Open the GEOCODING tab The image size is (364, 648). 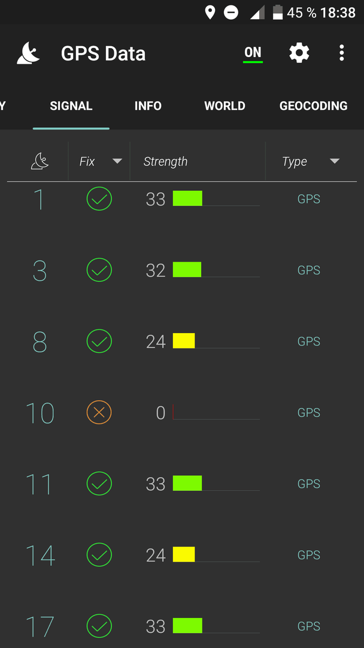(x=313, y=106)
